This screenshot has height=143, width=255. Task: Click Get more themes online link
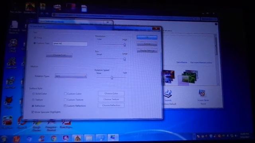point(201,62)
